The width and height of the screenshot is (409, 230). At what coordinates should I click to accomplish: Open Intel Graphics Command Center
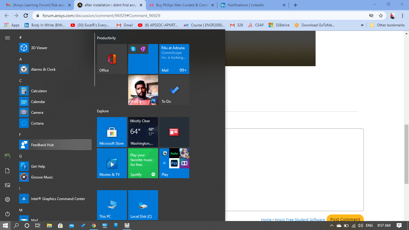coord(55,199)
